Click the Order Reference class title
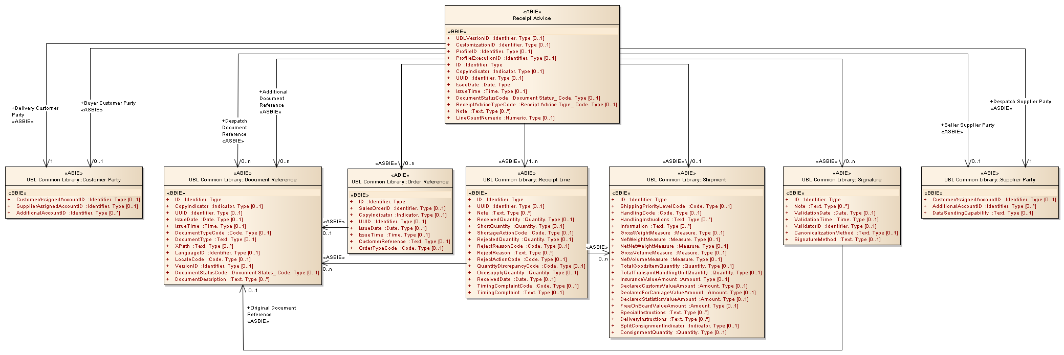Screen dimensions: 1064x355 click(x=400, y=182)
